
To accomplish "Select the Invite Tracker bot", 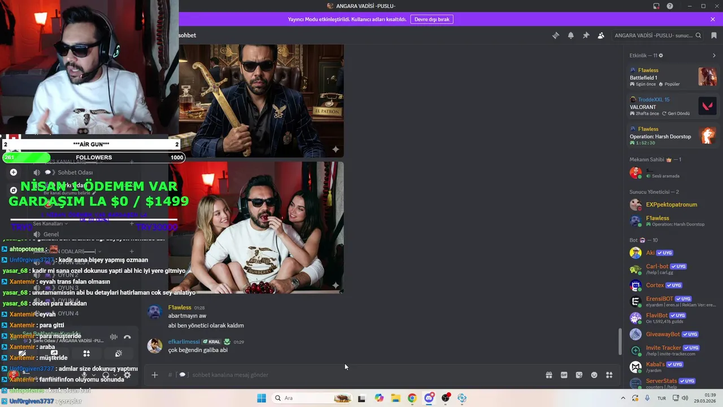I will point(673,350).
